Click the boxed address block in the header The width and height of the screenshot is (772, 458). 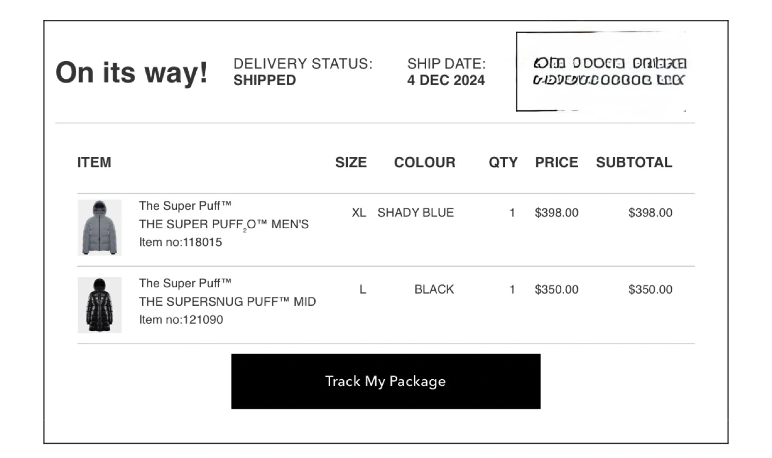pos(601,72)
